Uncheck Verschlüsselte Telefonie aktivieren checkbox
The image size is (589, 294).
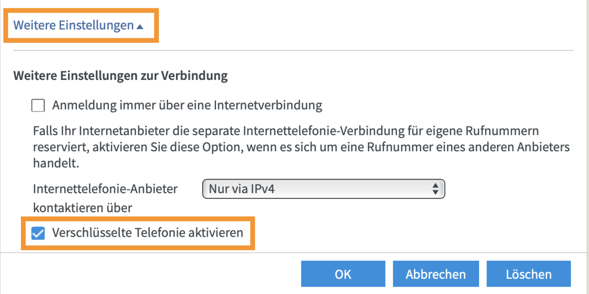point(38,233)
